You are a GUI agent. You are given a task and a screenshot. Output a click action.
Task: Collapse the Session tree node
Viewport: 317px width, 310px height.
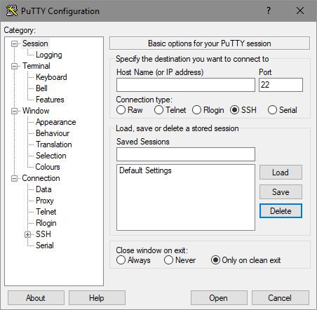coord(14,43)
